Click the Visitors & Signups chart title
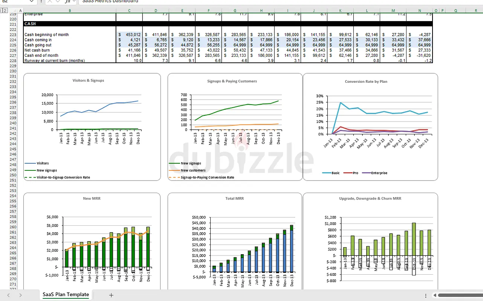 [88, 80]
